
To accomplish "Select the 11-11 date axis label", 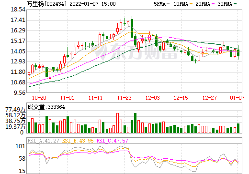I will click(95, 98).
